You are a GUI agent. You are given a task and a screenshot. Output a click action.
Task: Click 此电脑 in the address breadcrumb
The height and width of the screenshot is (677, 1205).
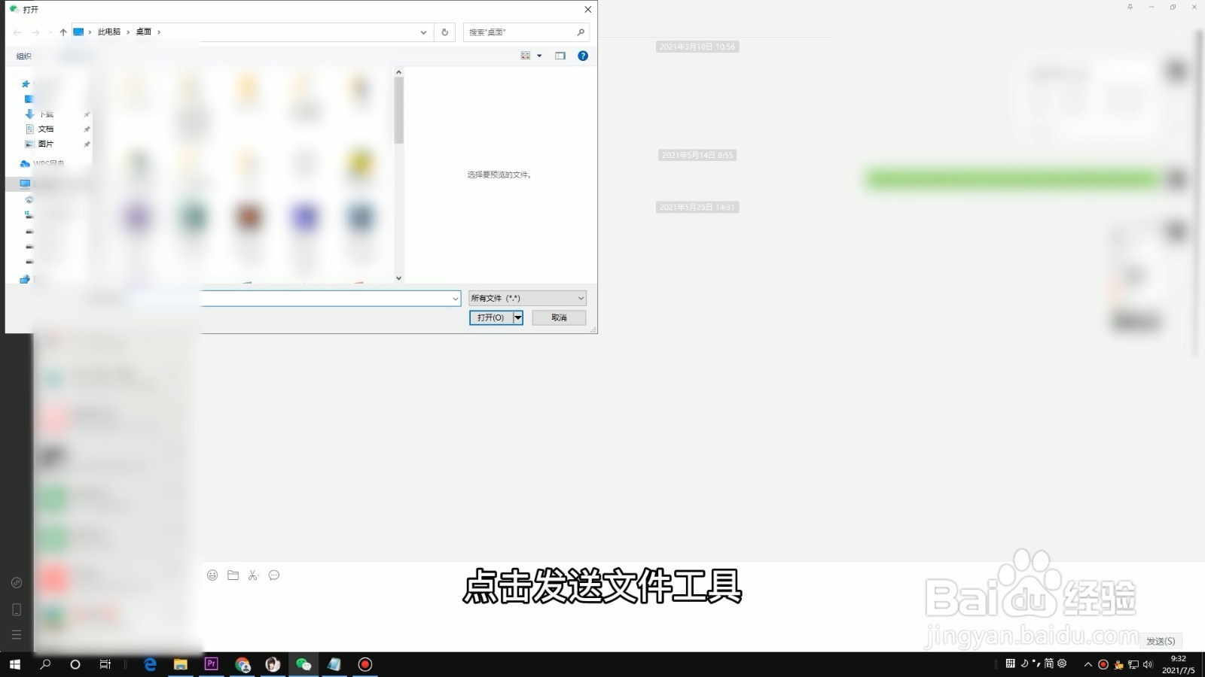(109, 32)
